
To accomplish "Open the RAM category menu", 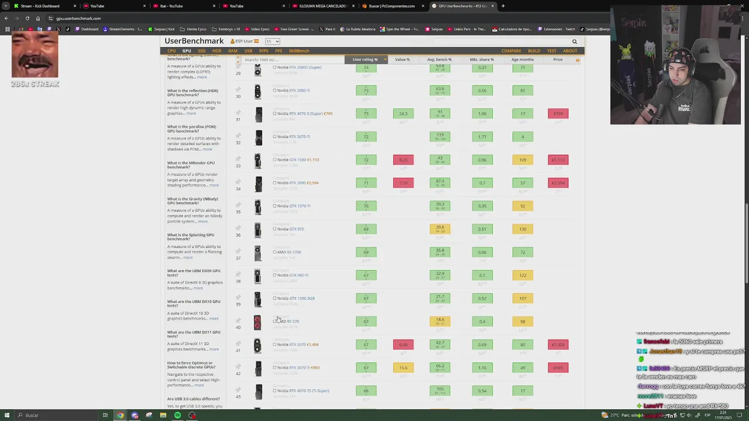I will click(232, 51).
